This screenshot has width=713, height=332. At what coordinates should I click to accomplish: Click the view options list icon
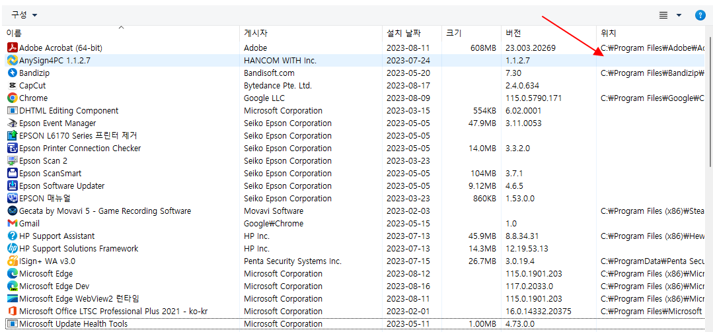[663, 15]
